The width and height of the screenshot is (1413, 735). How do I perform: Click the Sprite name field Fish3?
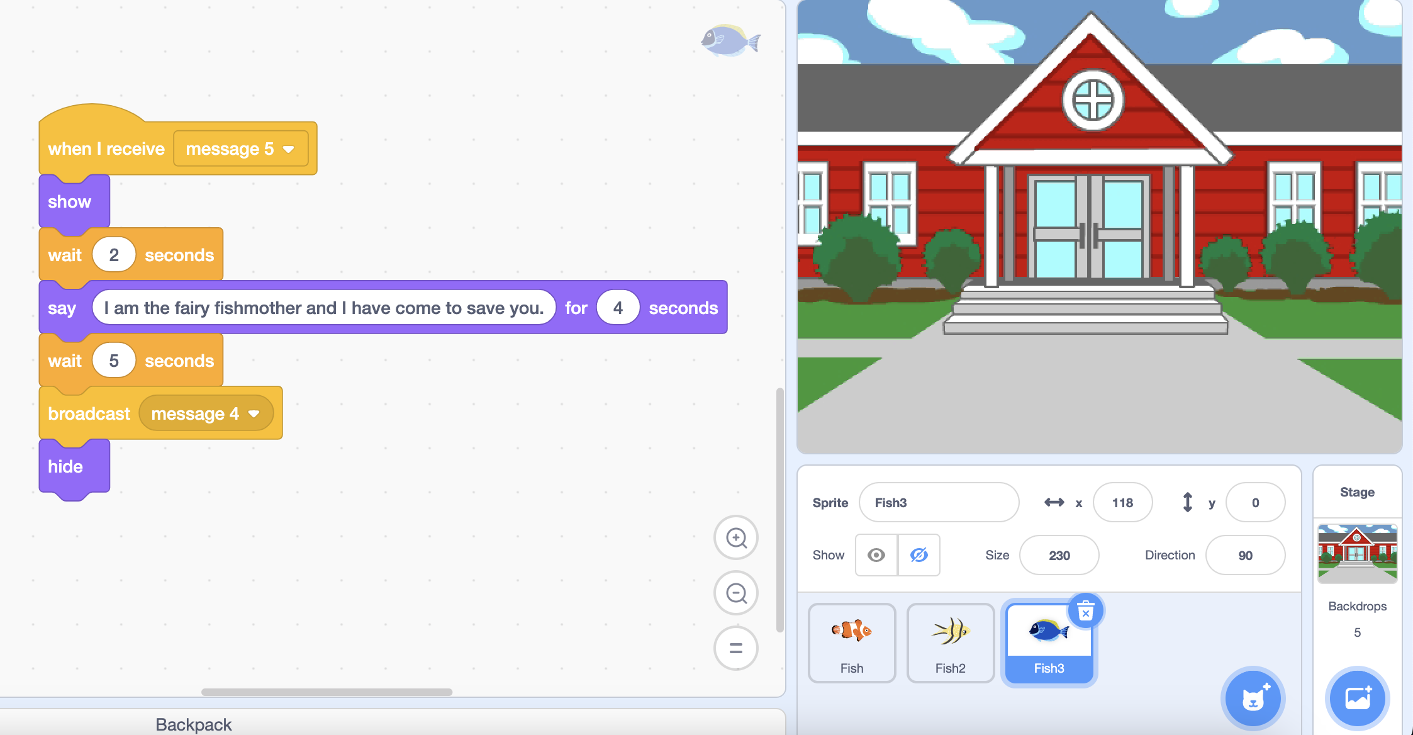coord(938,503)
